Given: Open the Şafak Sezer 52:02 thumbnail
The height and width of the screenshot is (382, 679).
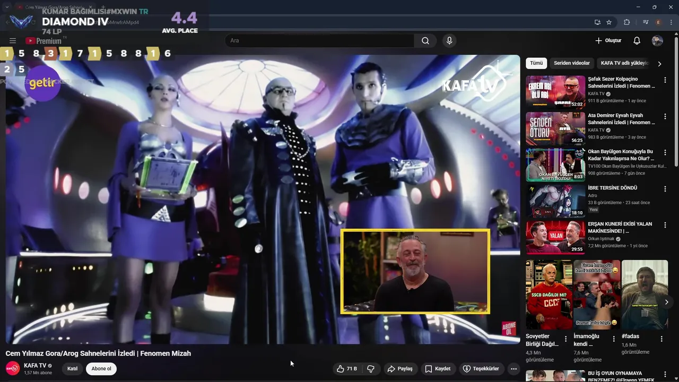Looking at the screenshot, I should pos(555,92).
